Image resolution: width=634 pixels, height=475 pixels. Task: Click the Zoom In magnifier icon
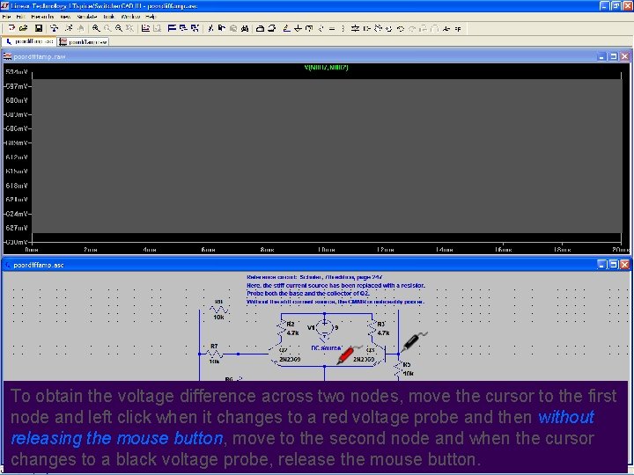[96, 28]
